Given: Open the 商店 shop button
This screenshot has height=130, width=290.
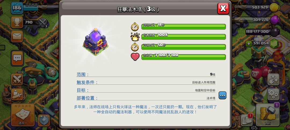Looking at the screenshot, I should coord(267,115).
